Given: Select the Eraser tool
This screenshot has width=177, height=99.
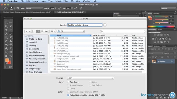Looking at the screenshot, I should (x=6, y=41).
